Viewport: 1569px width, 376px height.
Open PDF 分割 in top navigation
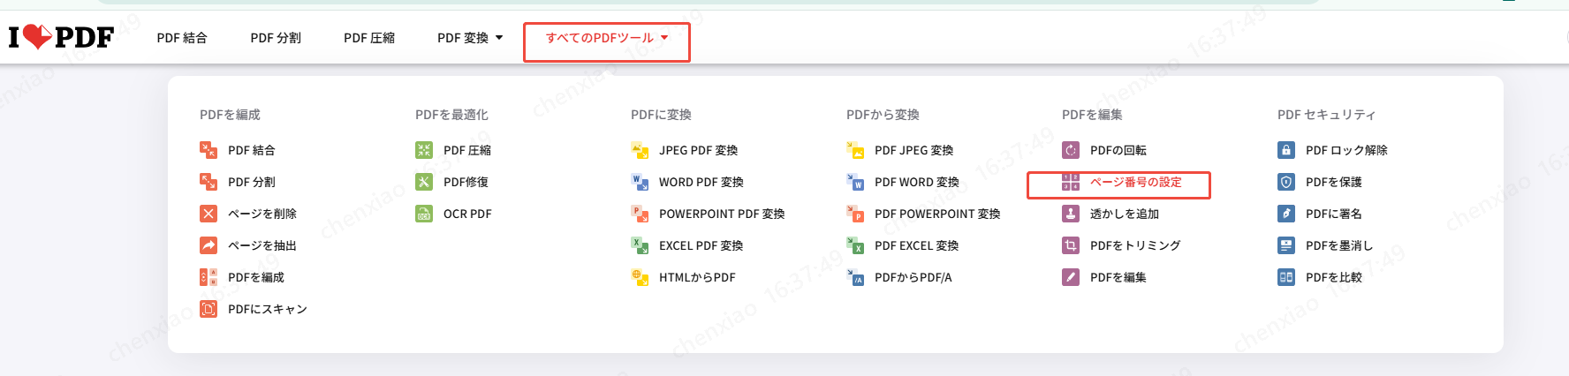(x=276, y=38)
